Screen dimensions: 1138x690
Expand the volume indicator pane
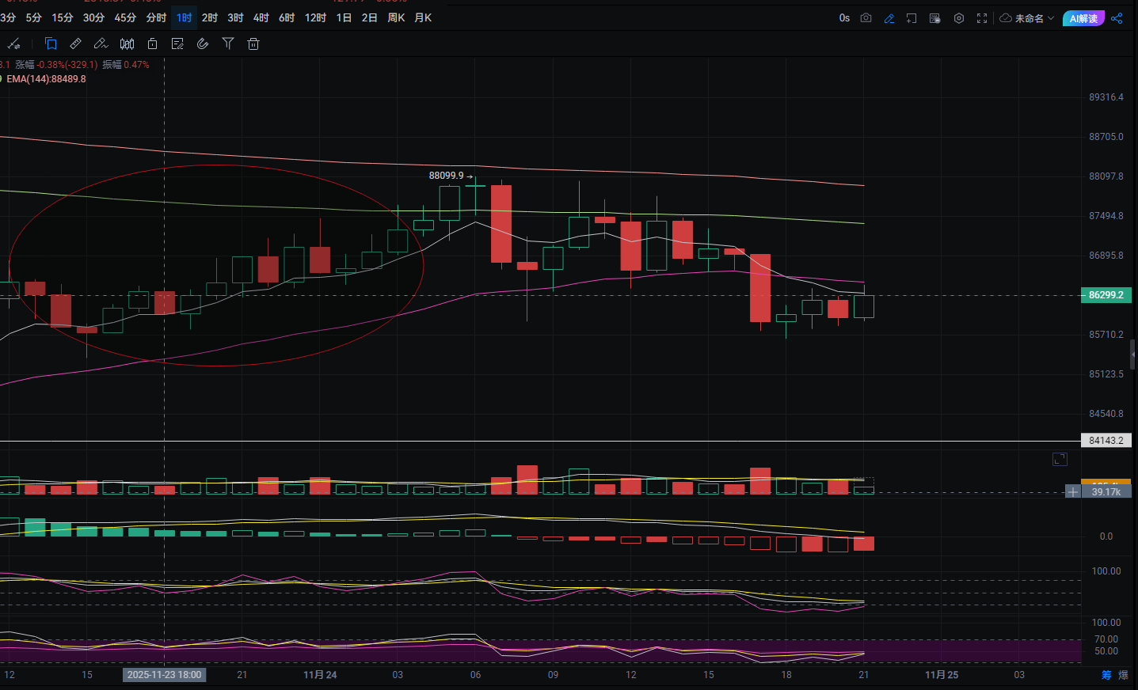point(1060,459)
